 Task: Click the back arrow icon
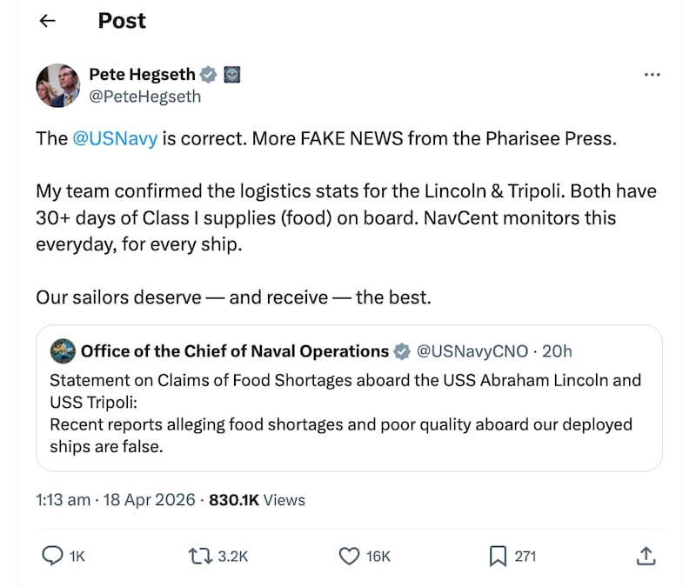coord(48,21)
